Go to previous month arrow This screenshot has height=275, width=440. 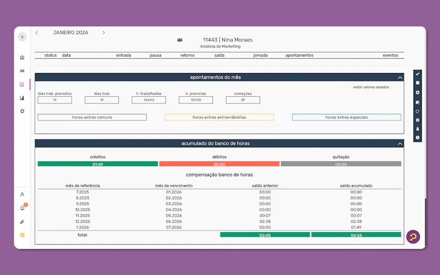[37, 32]
